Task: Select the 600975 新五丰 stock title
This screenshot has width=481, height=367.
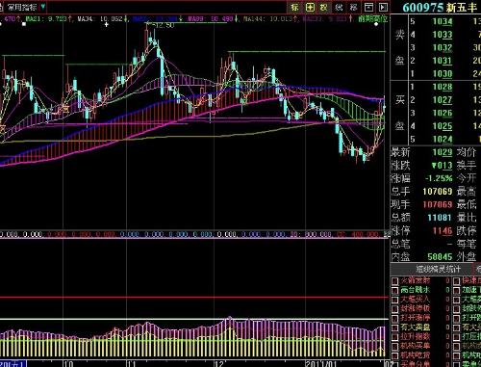Action: pos(440,8)
